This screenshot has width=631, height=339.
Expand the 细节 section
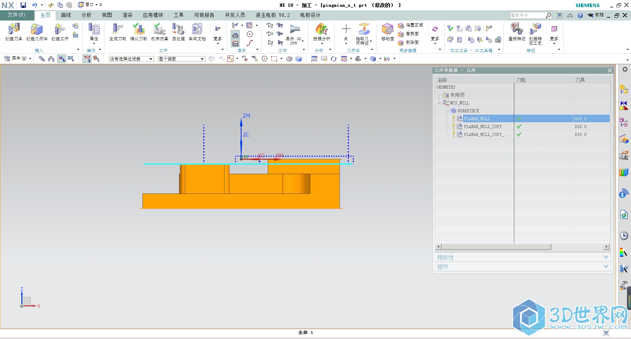523,267
